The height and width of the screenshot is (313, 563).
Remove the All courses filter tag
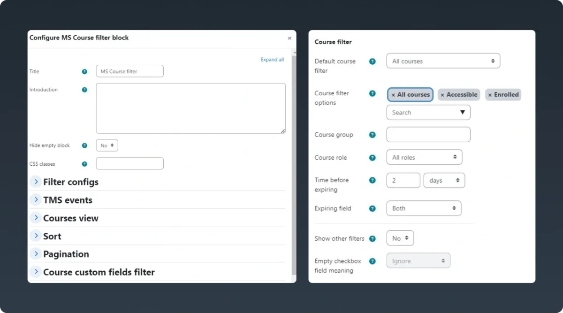tap(393, 95)
